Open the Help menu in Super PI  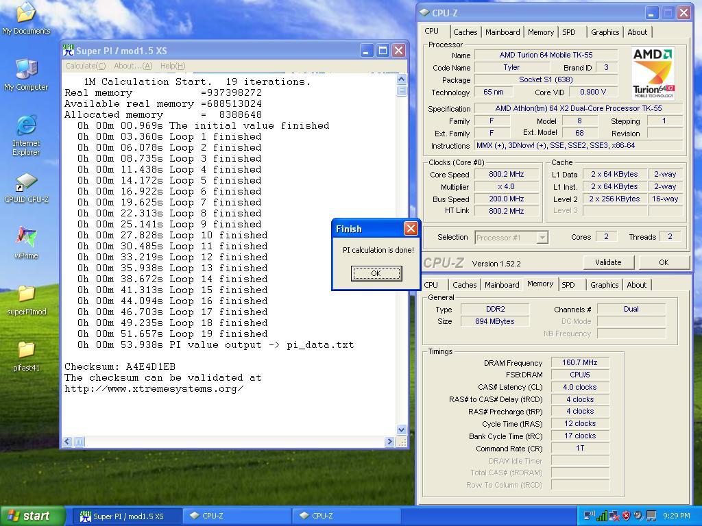173,66
